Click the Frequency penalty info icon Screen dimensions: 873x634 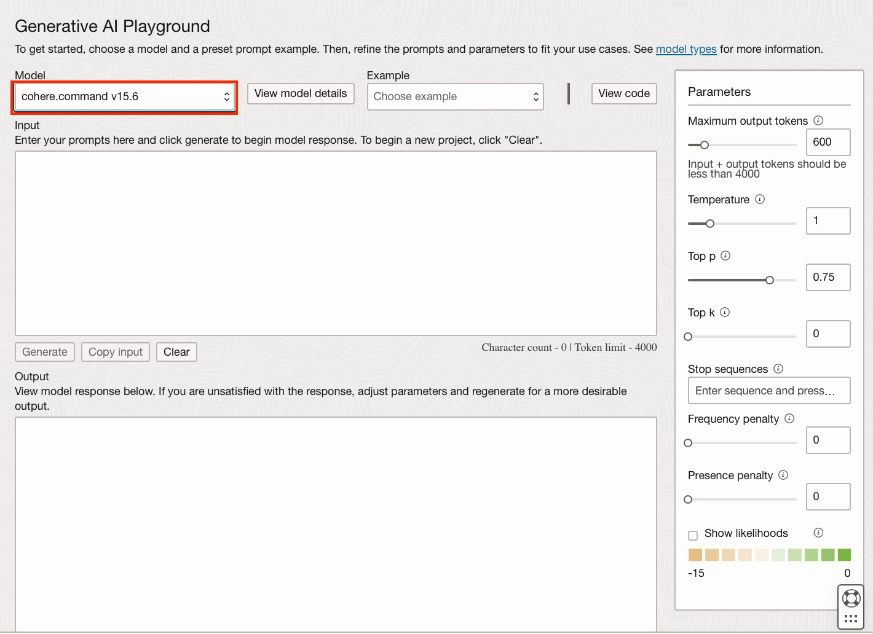789,418
